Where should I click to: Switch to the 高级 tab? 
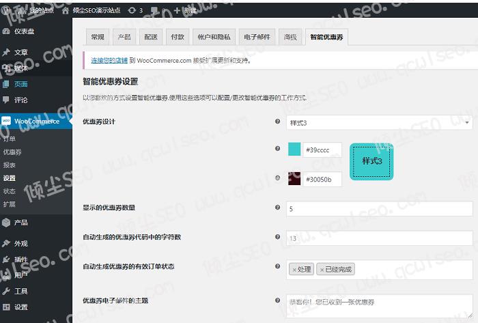click(x=290, y=37)
